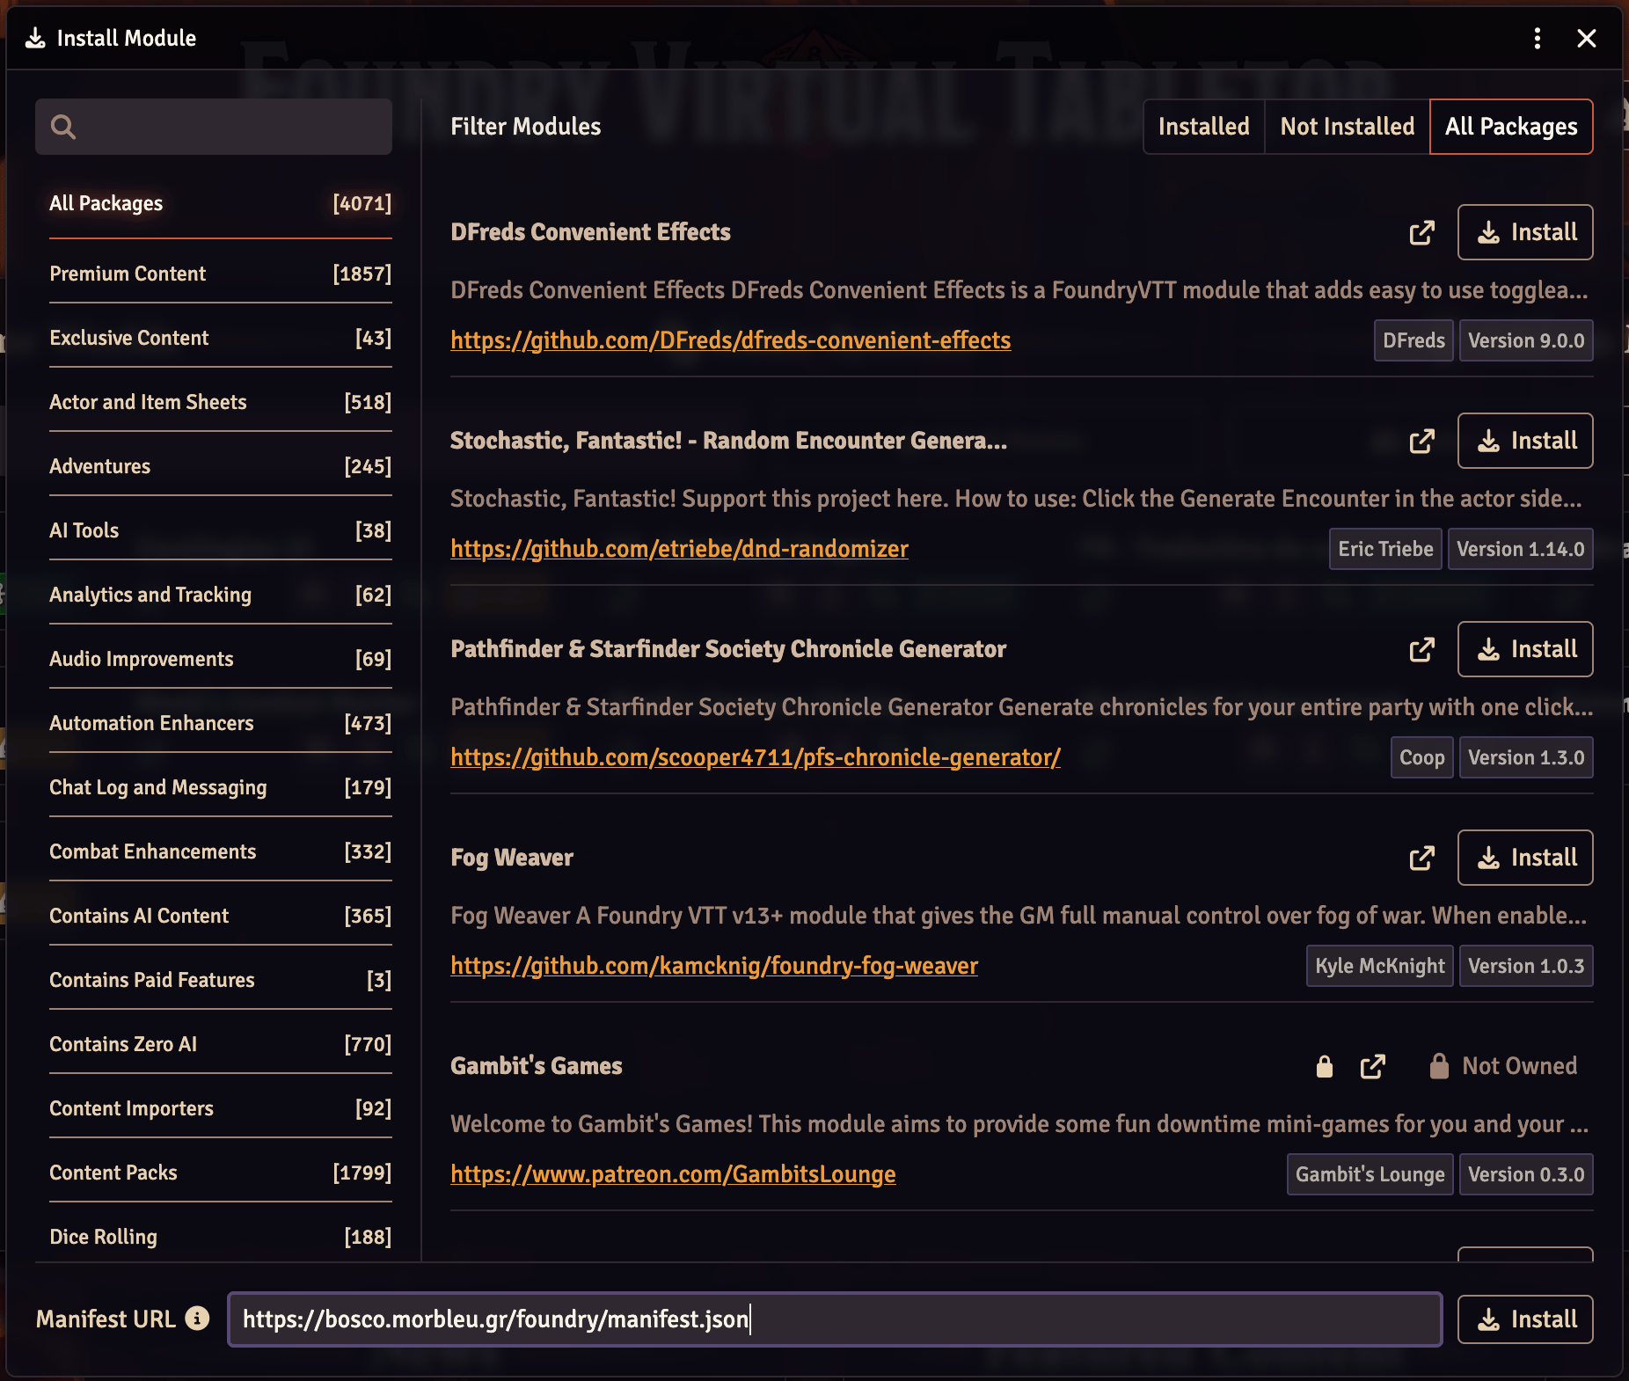The width and height of the screenshot is (1629, 1381).
Task: Select Contains Zero AI category
Action: point(220,1044)
